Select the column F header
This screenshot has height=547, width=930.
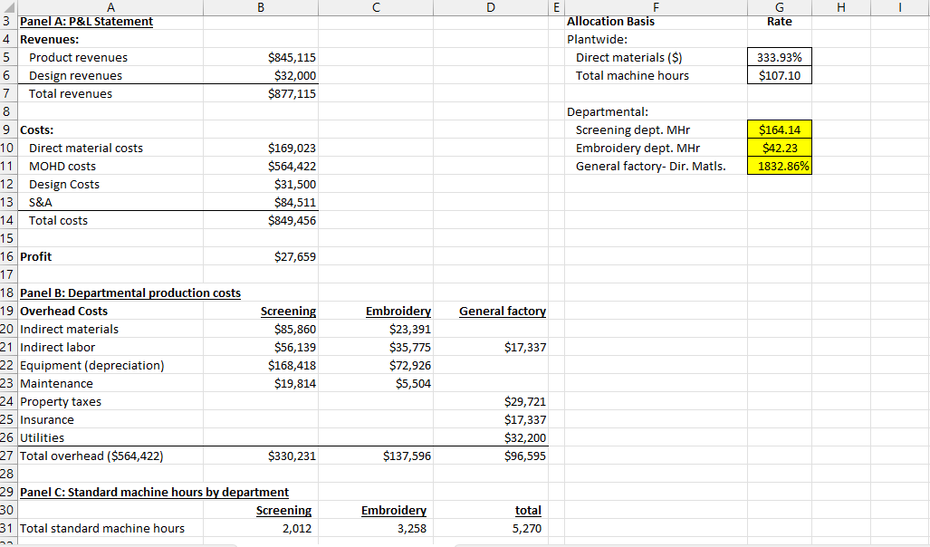click(x=656, y=7)
